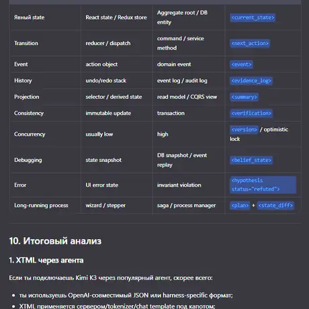Click the <version> code tag
This screenshot has height=309, width=309.
pos(244,130)
